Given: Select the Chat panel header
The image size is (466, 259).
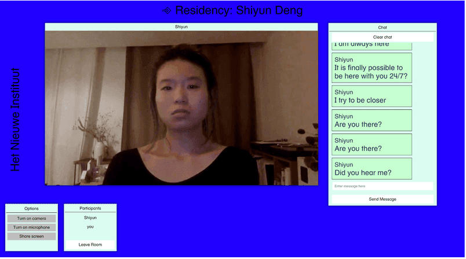Looking at the screenshot, I should [382, 27].
